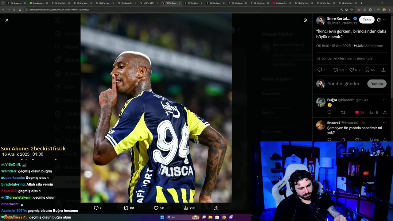The height and width of the screenshot is (221, 393).
Task: Click the zoom magnifier icon in address bar
Action: click(341, 10)
